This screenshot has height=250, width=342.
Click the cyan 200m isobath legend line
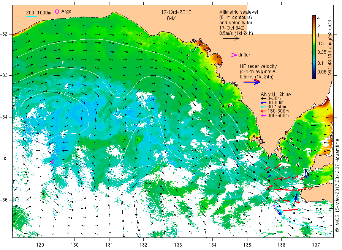pos(32,16)
